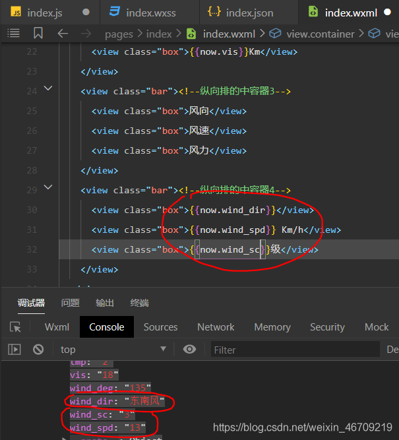This screenshot has width=399, height=440.
Task: Toggle the bookmark icon
Action: click(x=38, y=33)
